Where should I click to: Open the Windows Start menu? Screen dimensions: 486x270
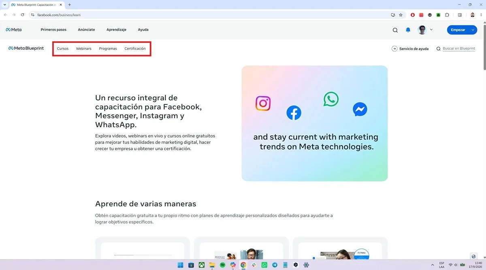(180, 265)
